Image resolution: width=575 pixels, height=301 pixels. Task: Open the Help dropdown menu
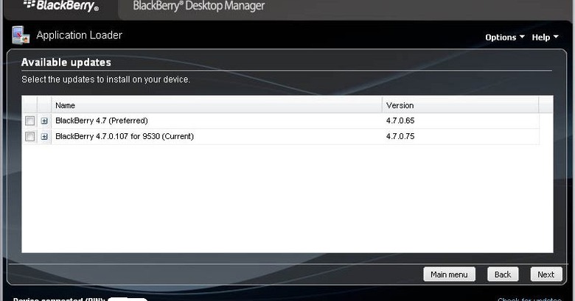545,38
